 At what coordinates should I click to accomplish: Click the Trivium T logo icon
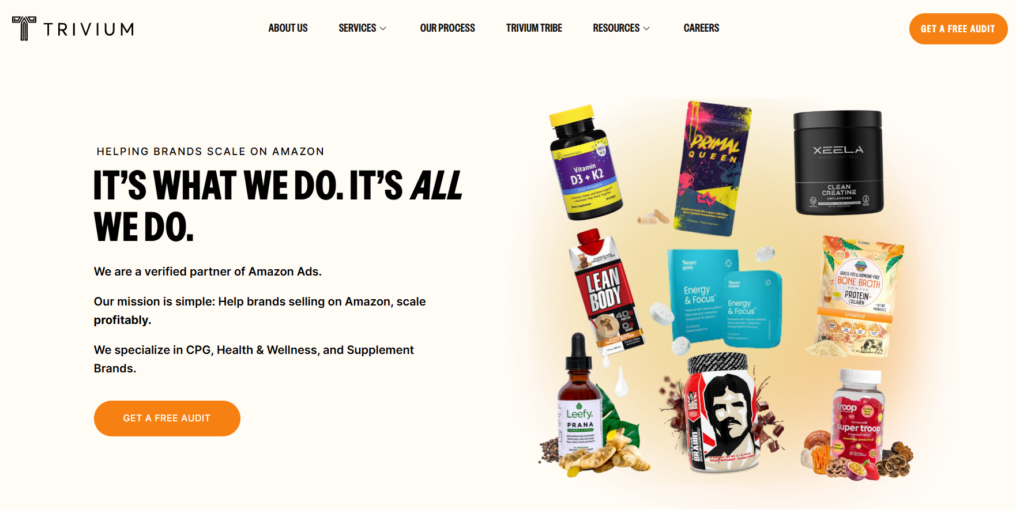tap(24, 28)
